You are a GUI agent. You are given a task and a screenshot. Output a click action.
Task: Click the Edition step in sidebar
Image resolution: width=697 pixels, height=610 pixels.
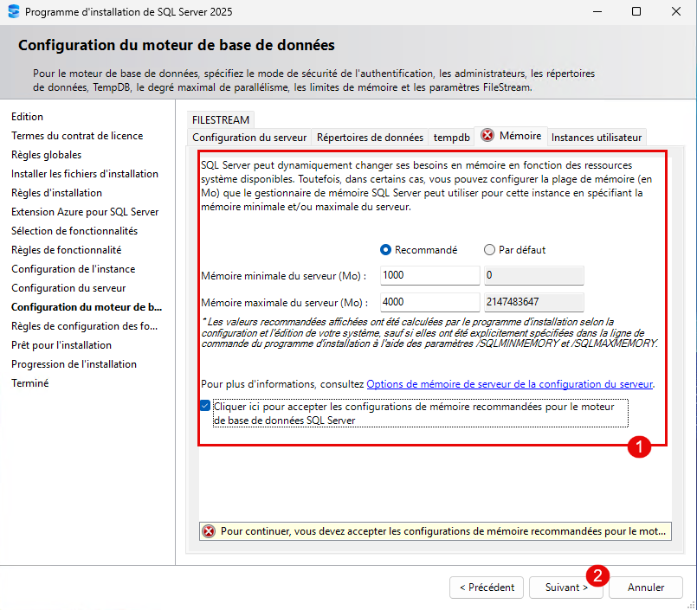27,117
